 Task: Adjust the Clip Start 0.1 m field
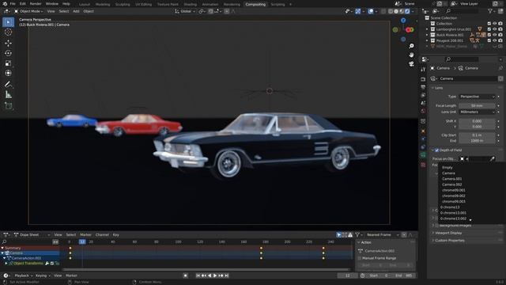coord(477,135)
